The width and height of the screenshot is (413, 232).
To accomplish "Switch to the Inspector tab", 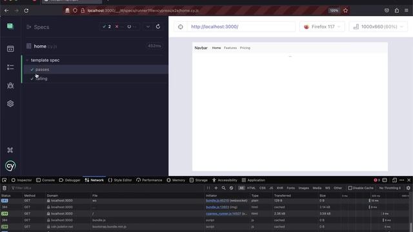I will 21,180.
